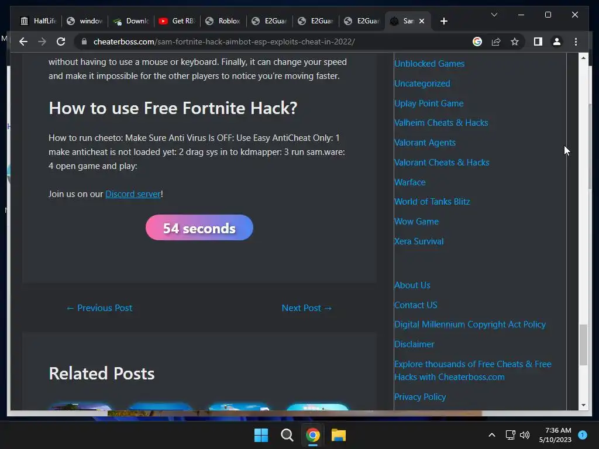
Task: Open a new browser tab
Action: [443, 21]
